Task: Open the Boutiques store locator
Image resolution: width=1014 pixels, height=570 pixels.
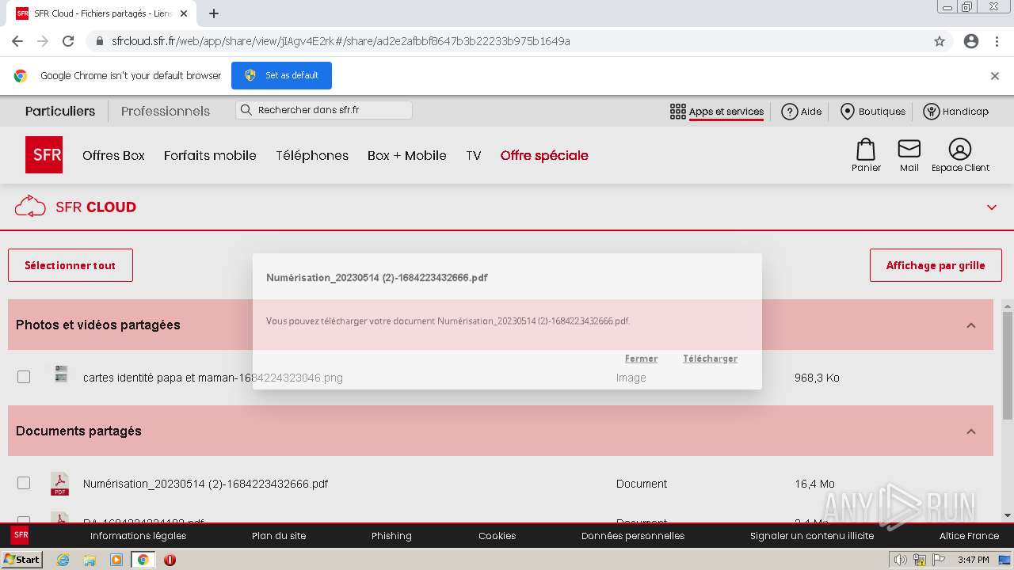Action: [873, 112]
